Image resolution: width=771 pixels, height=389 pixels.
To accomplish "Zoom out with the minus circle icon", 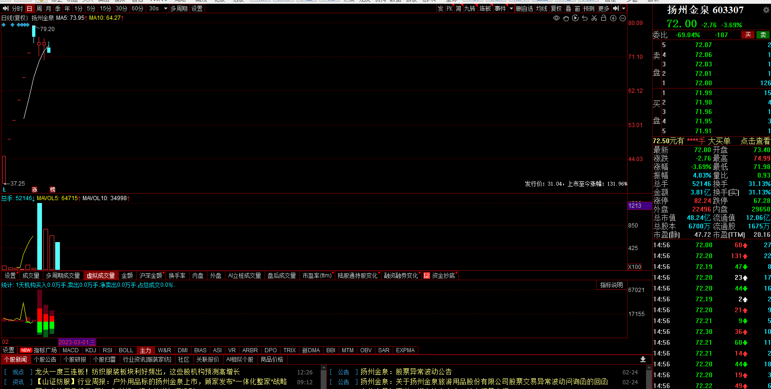I will click(x=622, y=18).
